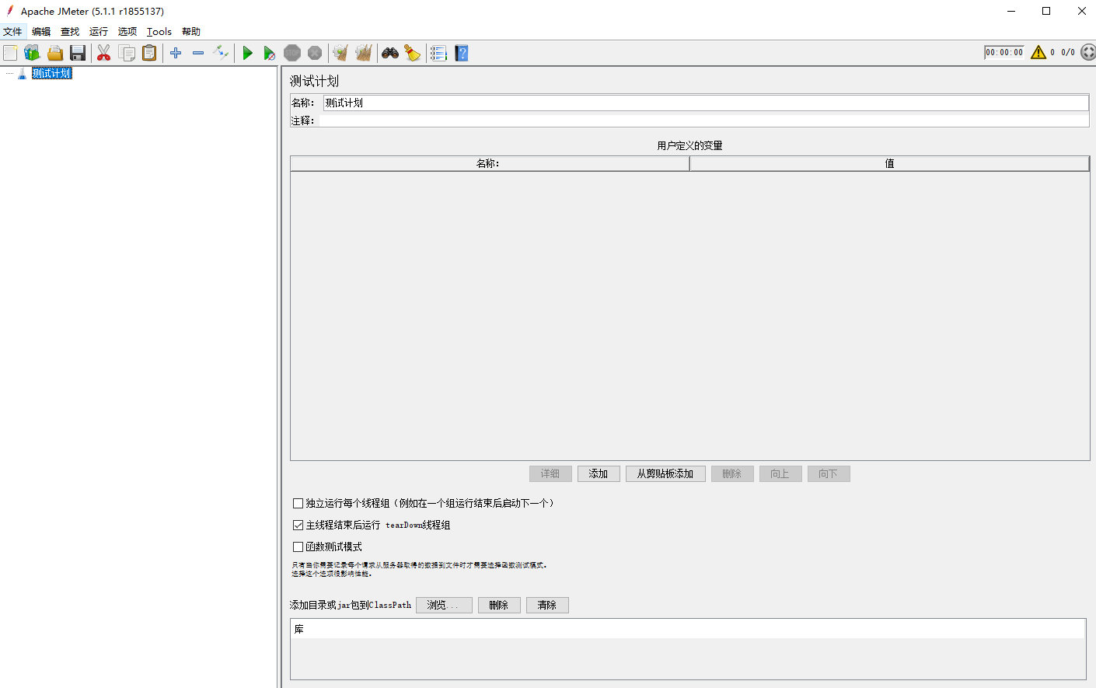The image size is (1096, 688).
Task: Click the yellow warning triangle log icon
Action: click(1038, 52)
